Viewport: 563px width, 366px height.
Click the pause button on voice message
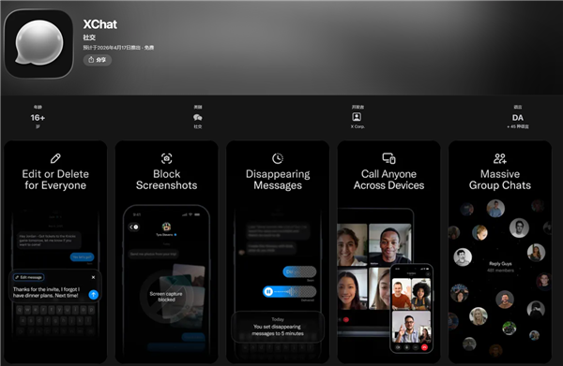point(268,291)
